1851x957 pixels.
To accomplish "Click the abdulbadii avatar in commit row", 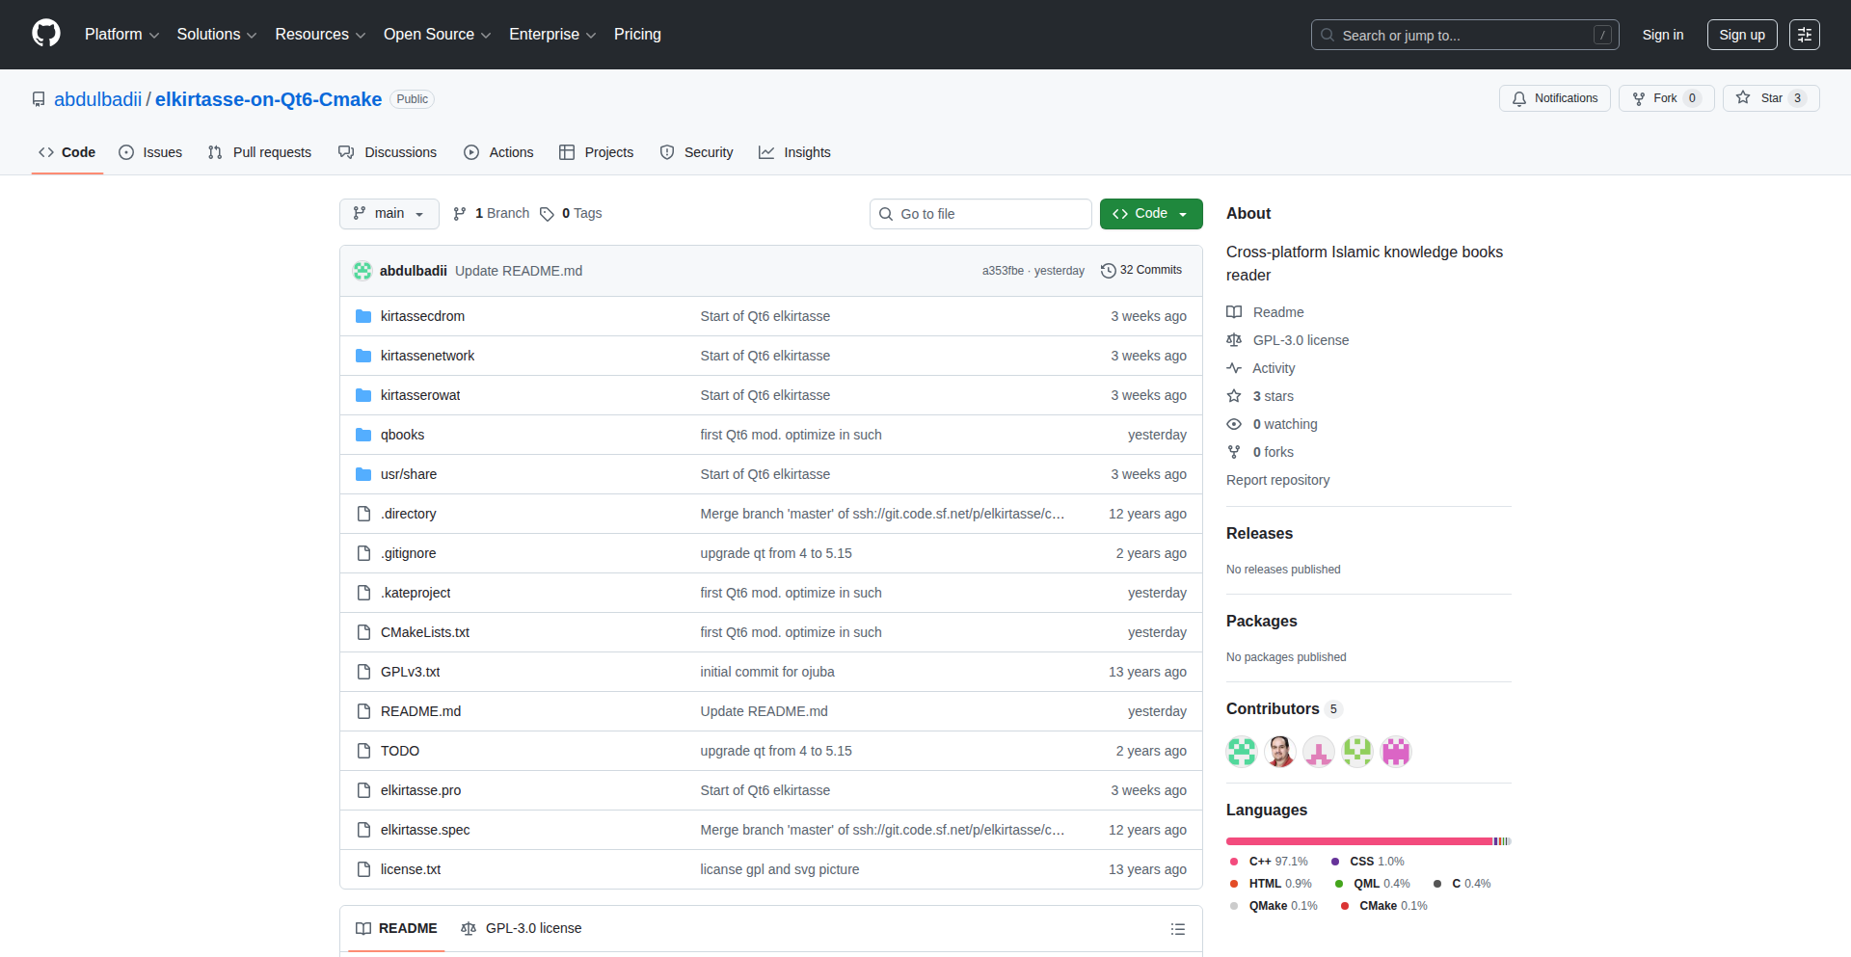I will click(362, 271).
